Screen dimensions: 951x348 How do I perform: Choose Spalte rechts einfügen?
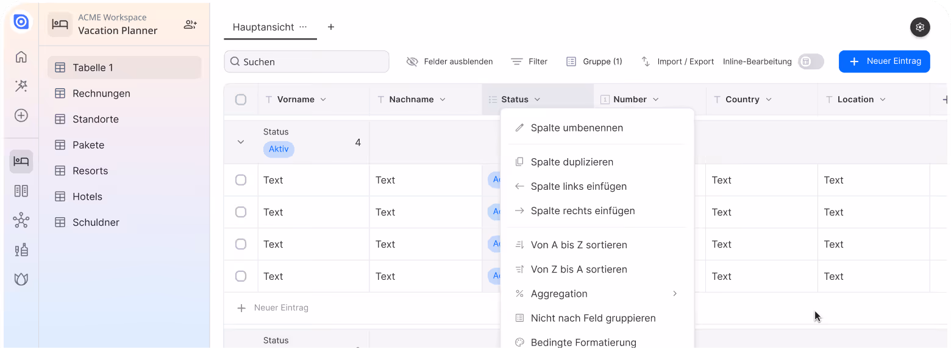(x=597, y=211)
